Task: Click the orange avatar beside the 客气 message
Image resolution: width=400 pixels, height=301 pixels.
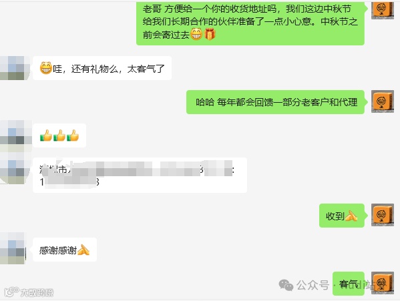Action: pos(383,283)
